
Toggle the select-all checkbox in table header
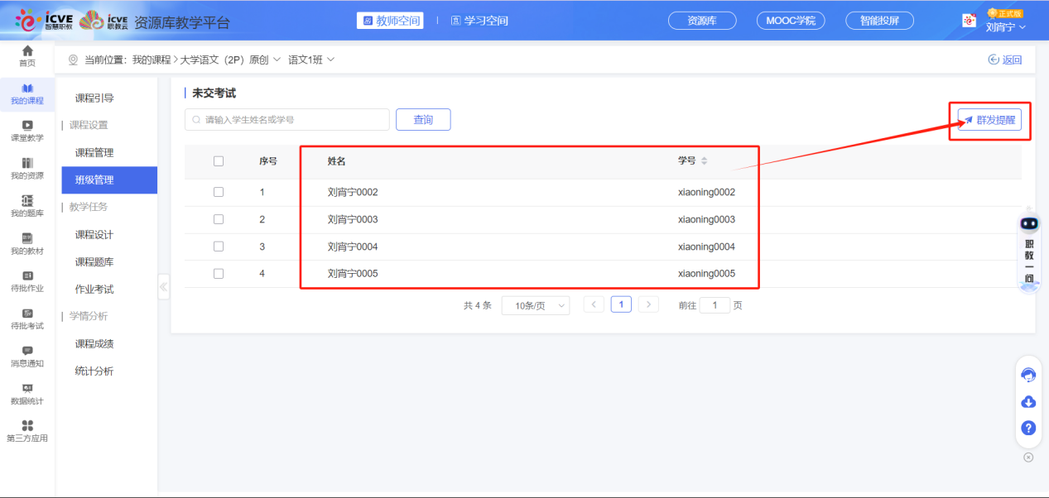[219, 161]
